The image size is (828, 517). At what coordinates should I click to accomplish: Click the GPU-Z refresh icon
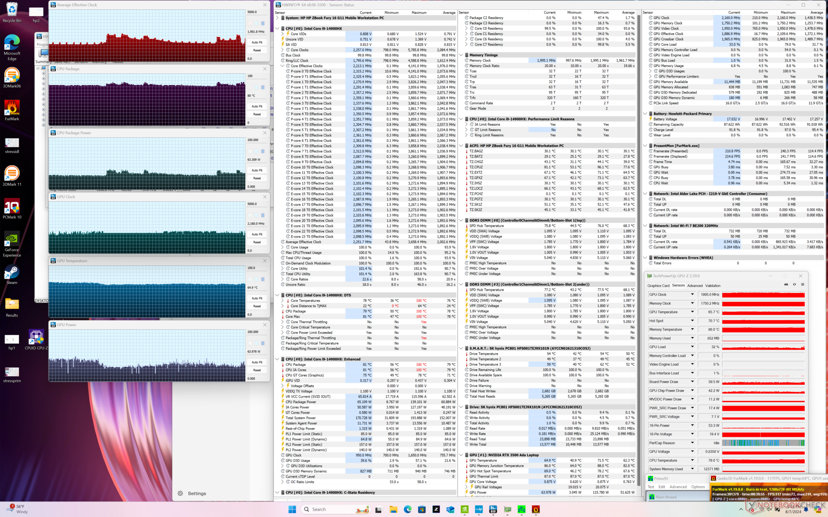(x=794, y=284)
